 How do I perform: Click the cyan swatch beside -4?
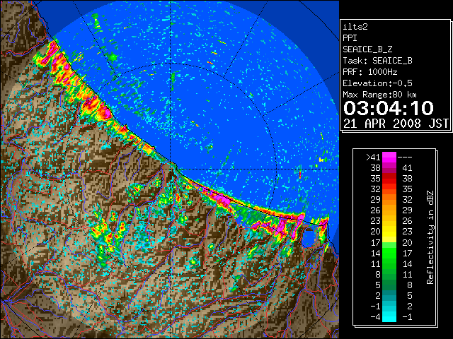click(x=389, y=317)
